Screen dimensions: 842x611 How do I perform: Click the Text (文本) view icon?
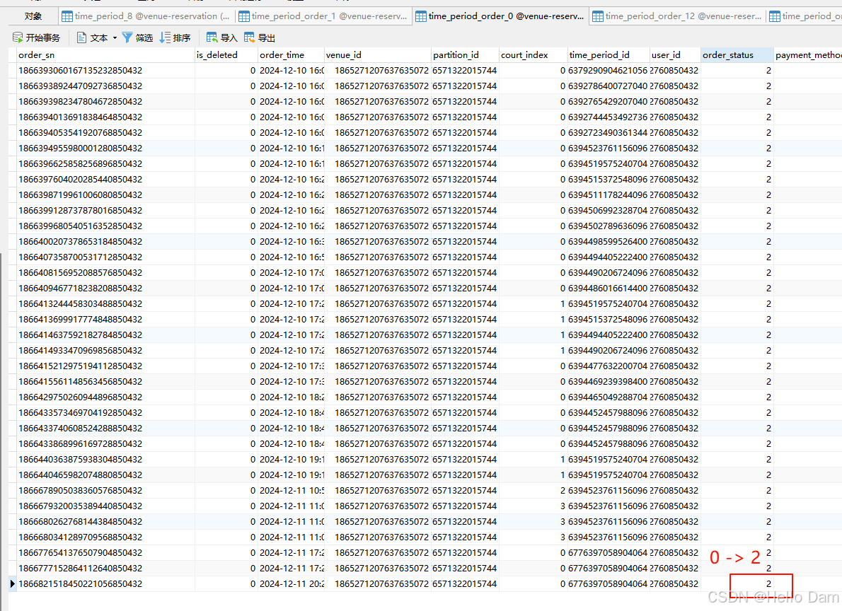pyautogui.click(x=82, y=37)
